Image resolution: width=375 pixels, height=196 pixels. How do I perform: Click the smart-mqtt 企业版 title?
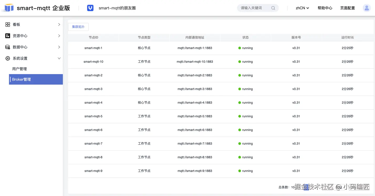pos(43,8)
